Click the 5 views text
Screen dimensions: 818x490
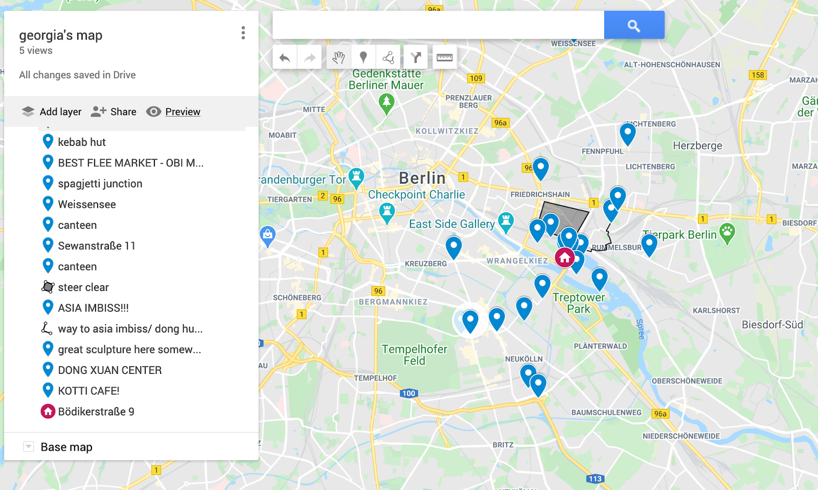click(x=36, y=51)
